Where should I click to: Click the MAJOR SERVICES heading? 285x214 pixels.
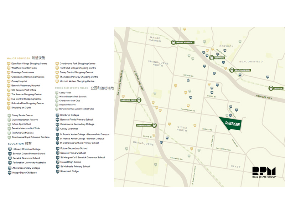point(19,58)
